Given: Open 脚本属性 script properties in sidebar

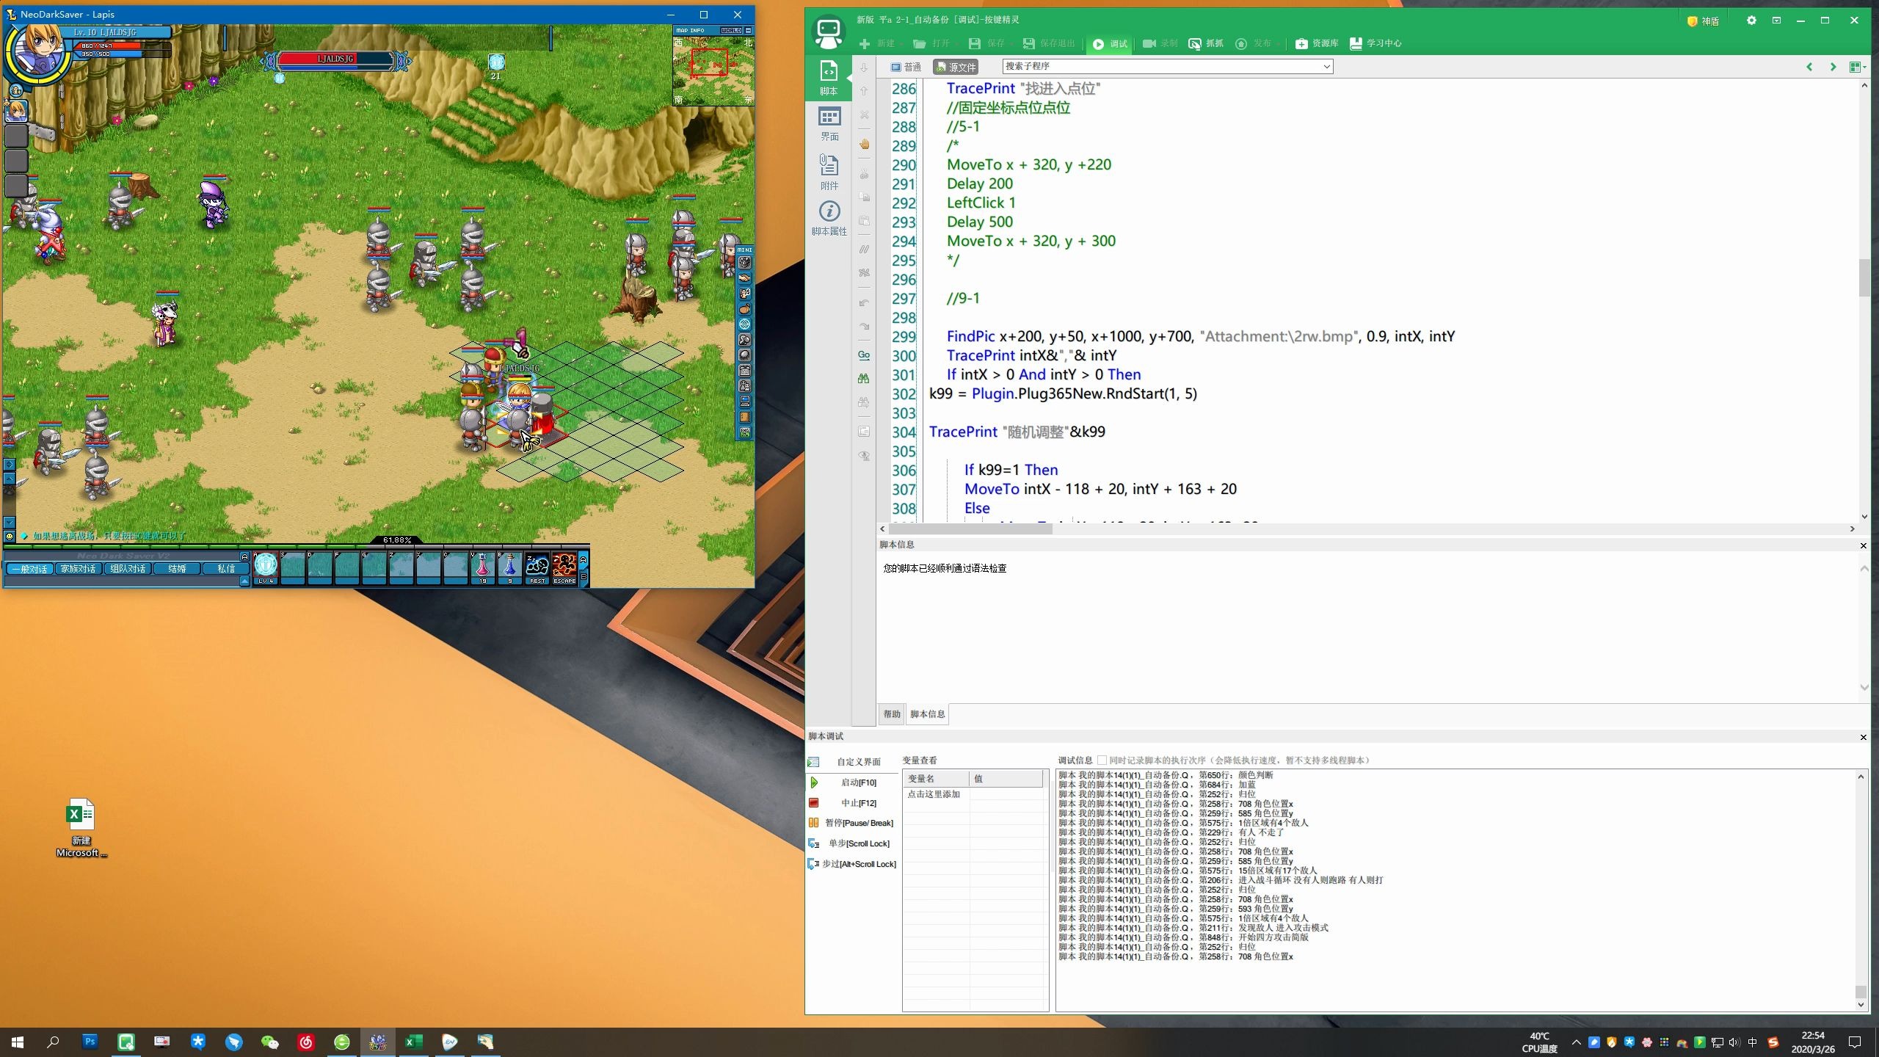Looking at the screenshot, I should pyautogui.click(x=829, y=218).
